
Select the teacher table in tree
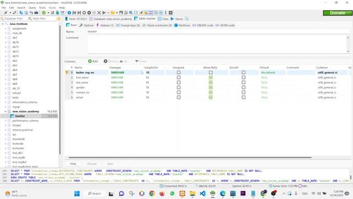click(20, 116)
